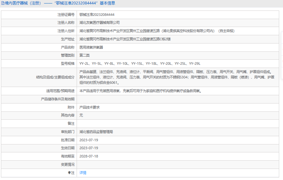Click the 批准日期 value 2023-07-19

pyautogui.click(x=89, y=140)
